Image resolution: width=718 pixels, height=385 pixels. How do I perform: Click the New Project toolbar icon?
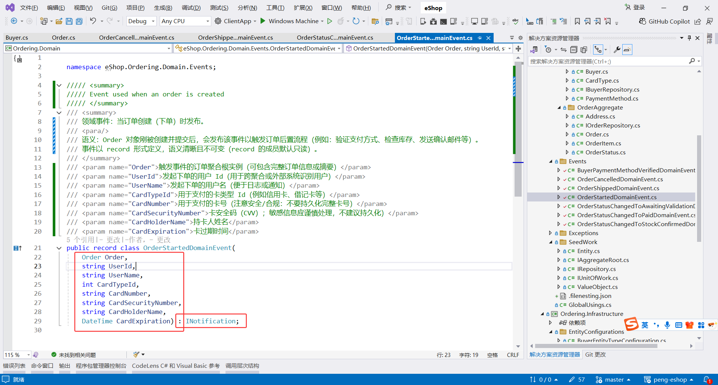[44, 21]
